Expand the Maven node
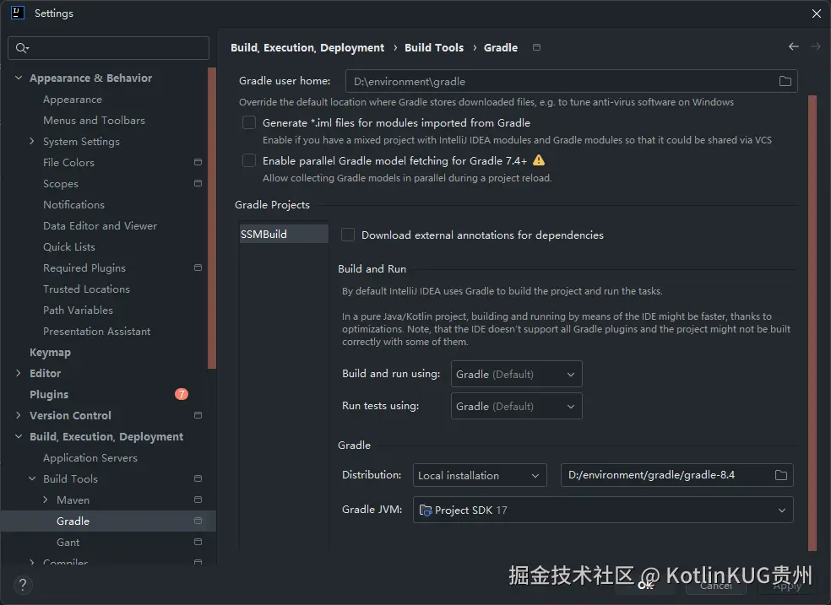 (x=45, y=500)
